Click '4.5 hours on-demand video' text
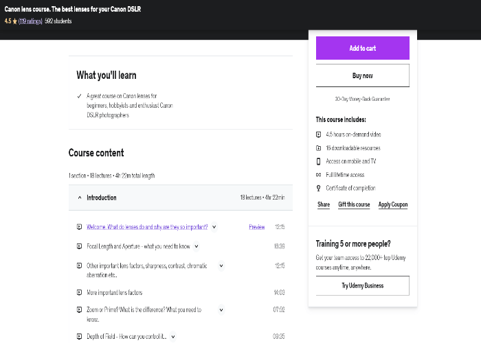This screenshot has width=481, height=343. 353,134
